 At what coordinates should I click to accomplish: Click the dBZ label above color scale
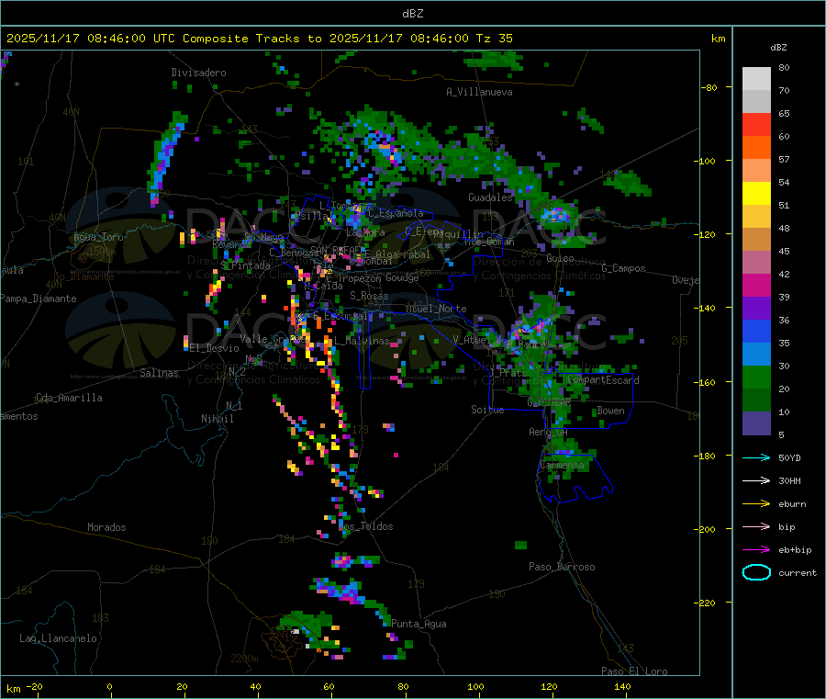pyautogui.click(x=778, y=48)
